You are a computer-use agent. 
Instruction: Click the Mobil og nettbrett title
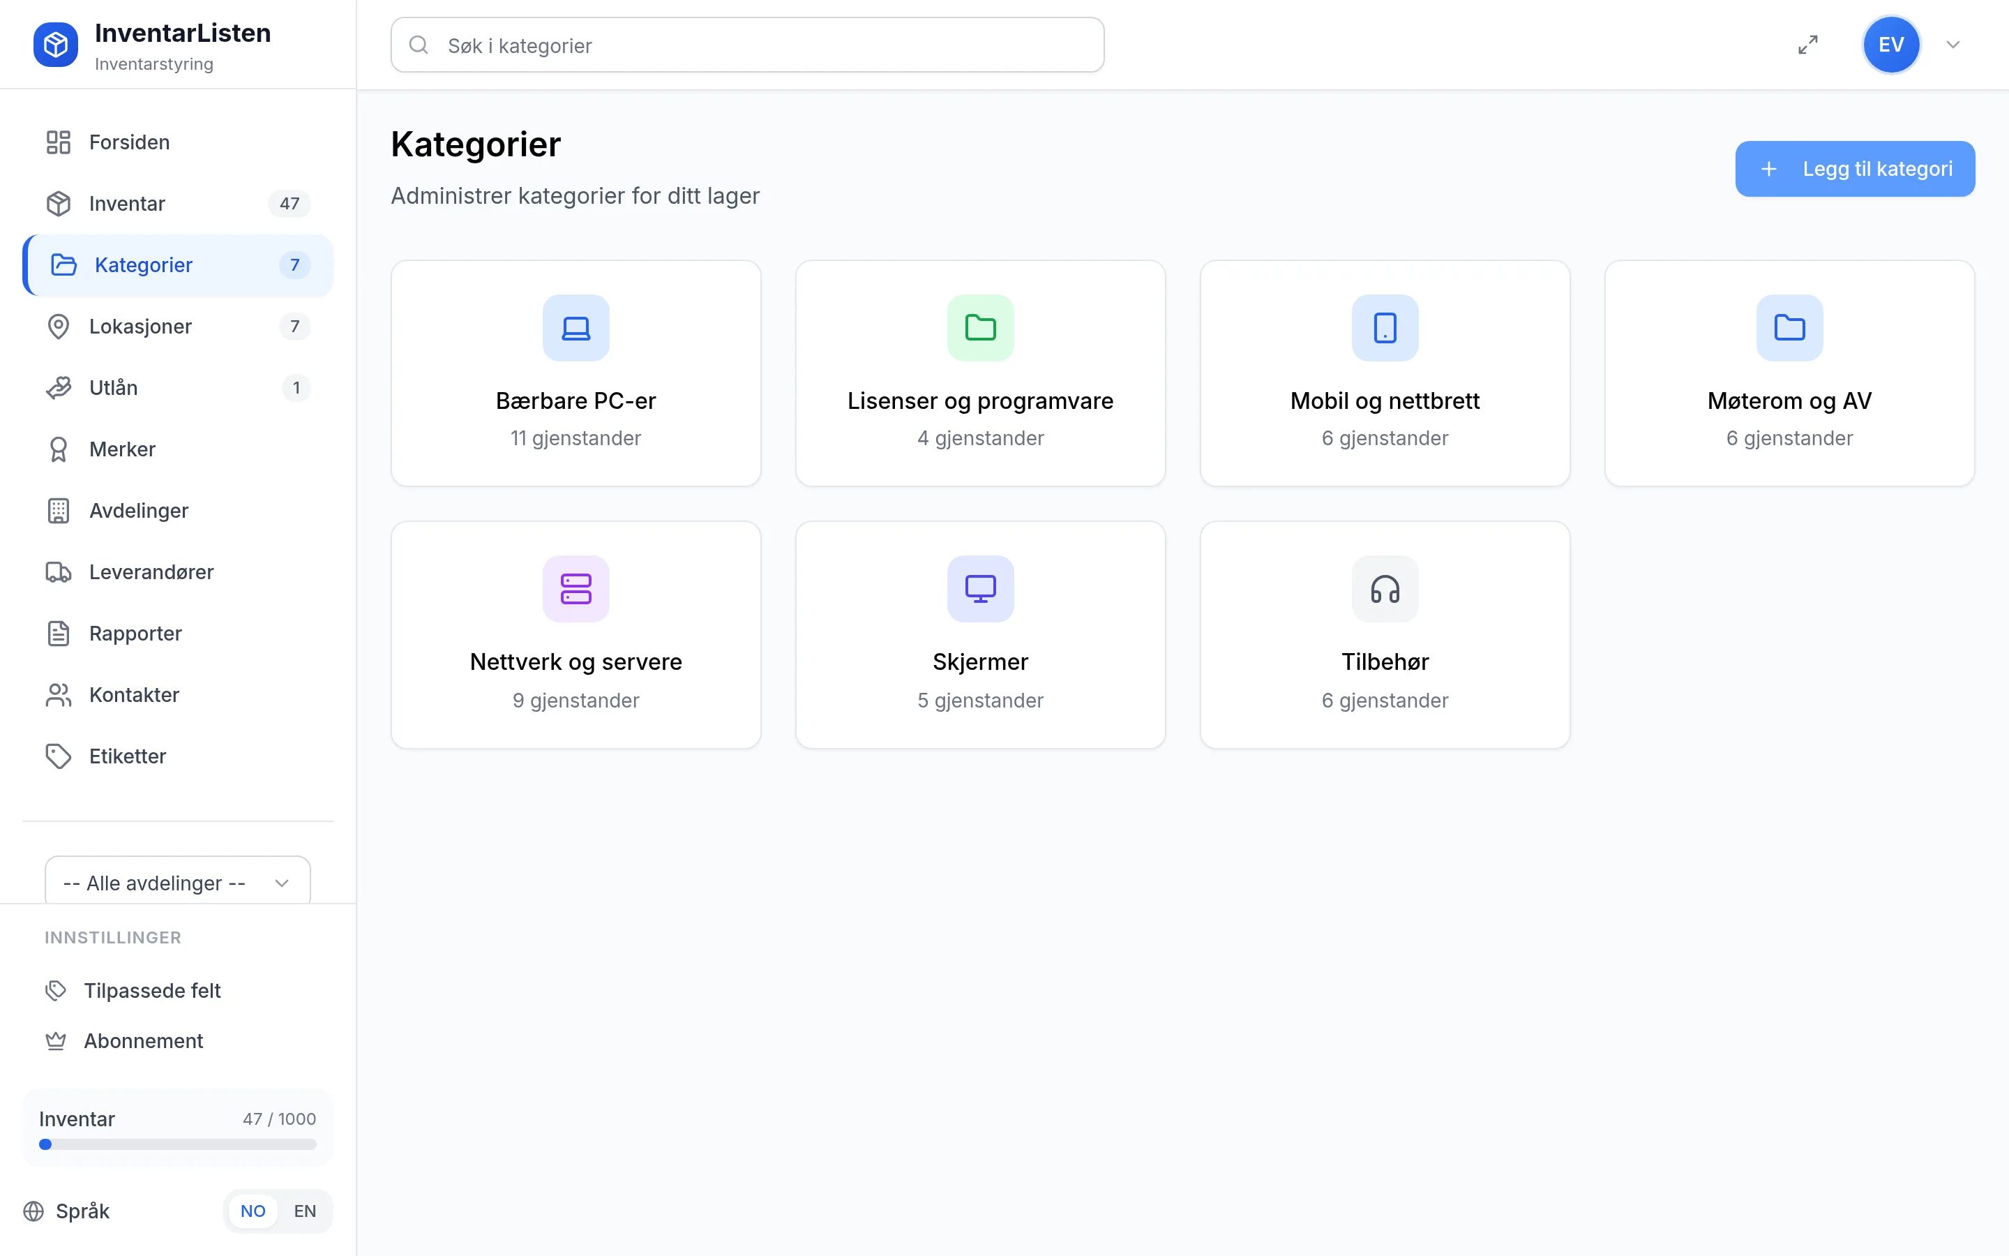[1385, 401]
